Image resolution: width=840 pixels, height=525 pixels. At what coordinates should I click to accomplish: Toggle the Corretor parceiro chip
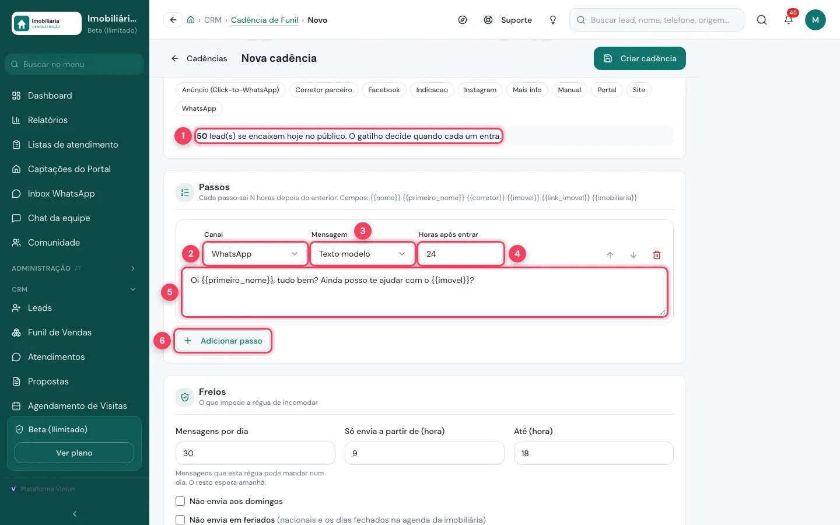point(324,90)
